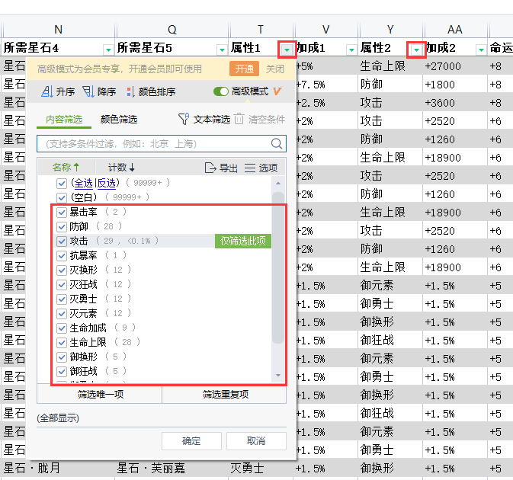Click 筛选唯一项 button
513x480 pixels.
tap(100, 395)
